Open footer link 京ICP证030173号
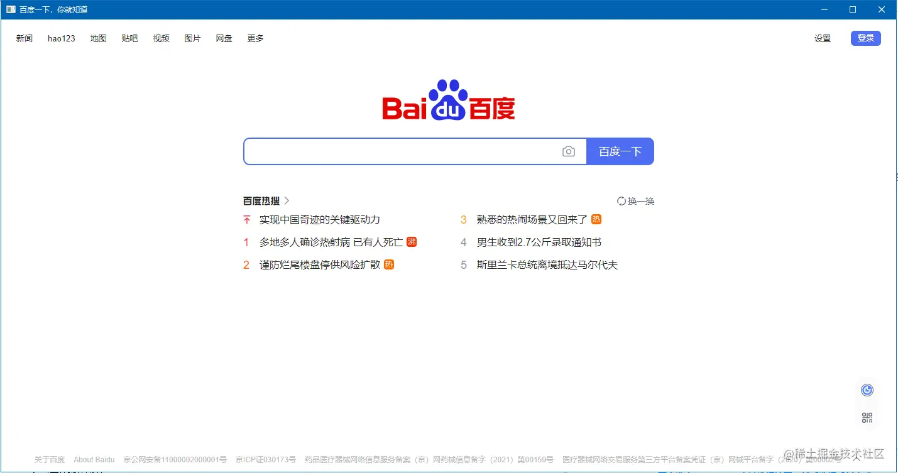 (x=266, y=460)
